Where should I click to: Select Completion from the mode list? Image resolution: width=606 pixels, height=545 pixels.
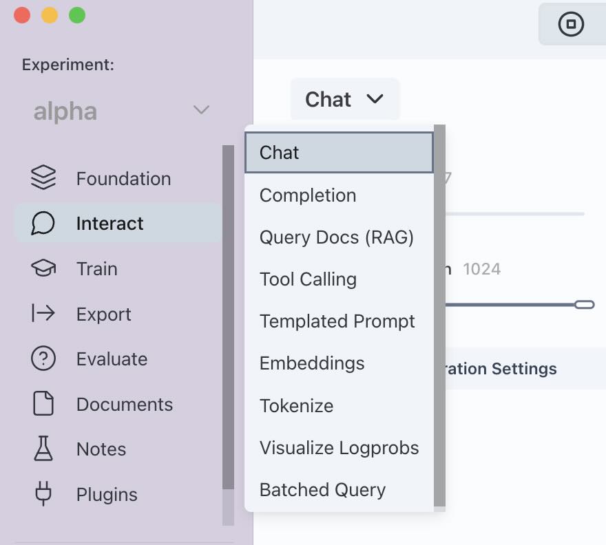point(308,195)
